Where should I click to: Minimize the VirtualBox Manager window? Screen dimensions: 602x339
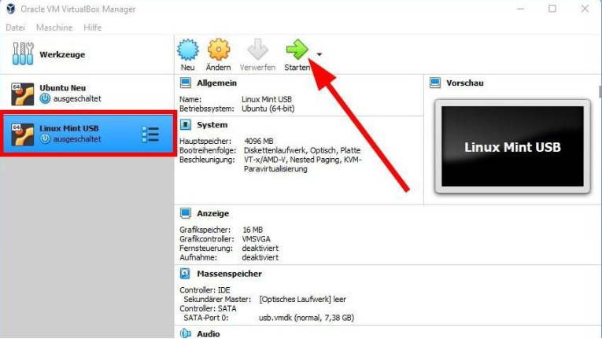coord(520,9)
